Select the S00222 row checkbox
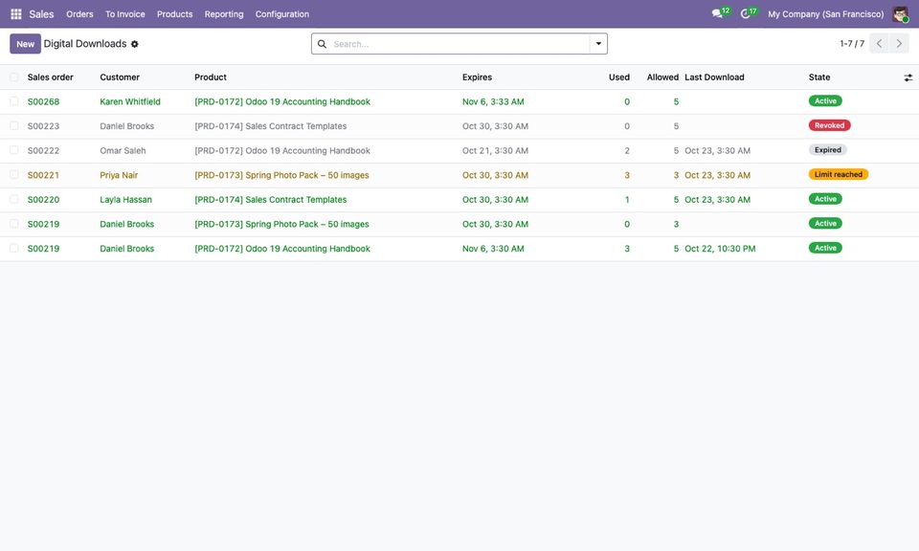 pyautogui.click(x=14, y=150)
